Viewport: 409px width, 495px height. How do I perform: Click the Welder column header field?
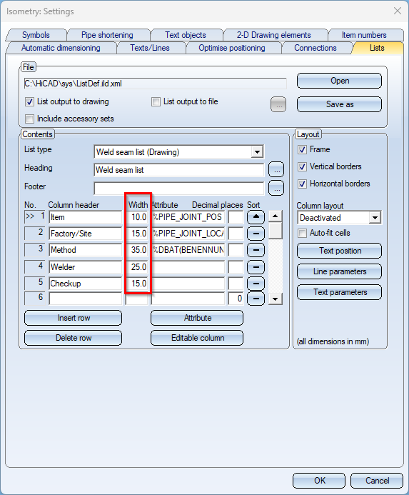pyautogui.click(x=85, y=267)
